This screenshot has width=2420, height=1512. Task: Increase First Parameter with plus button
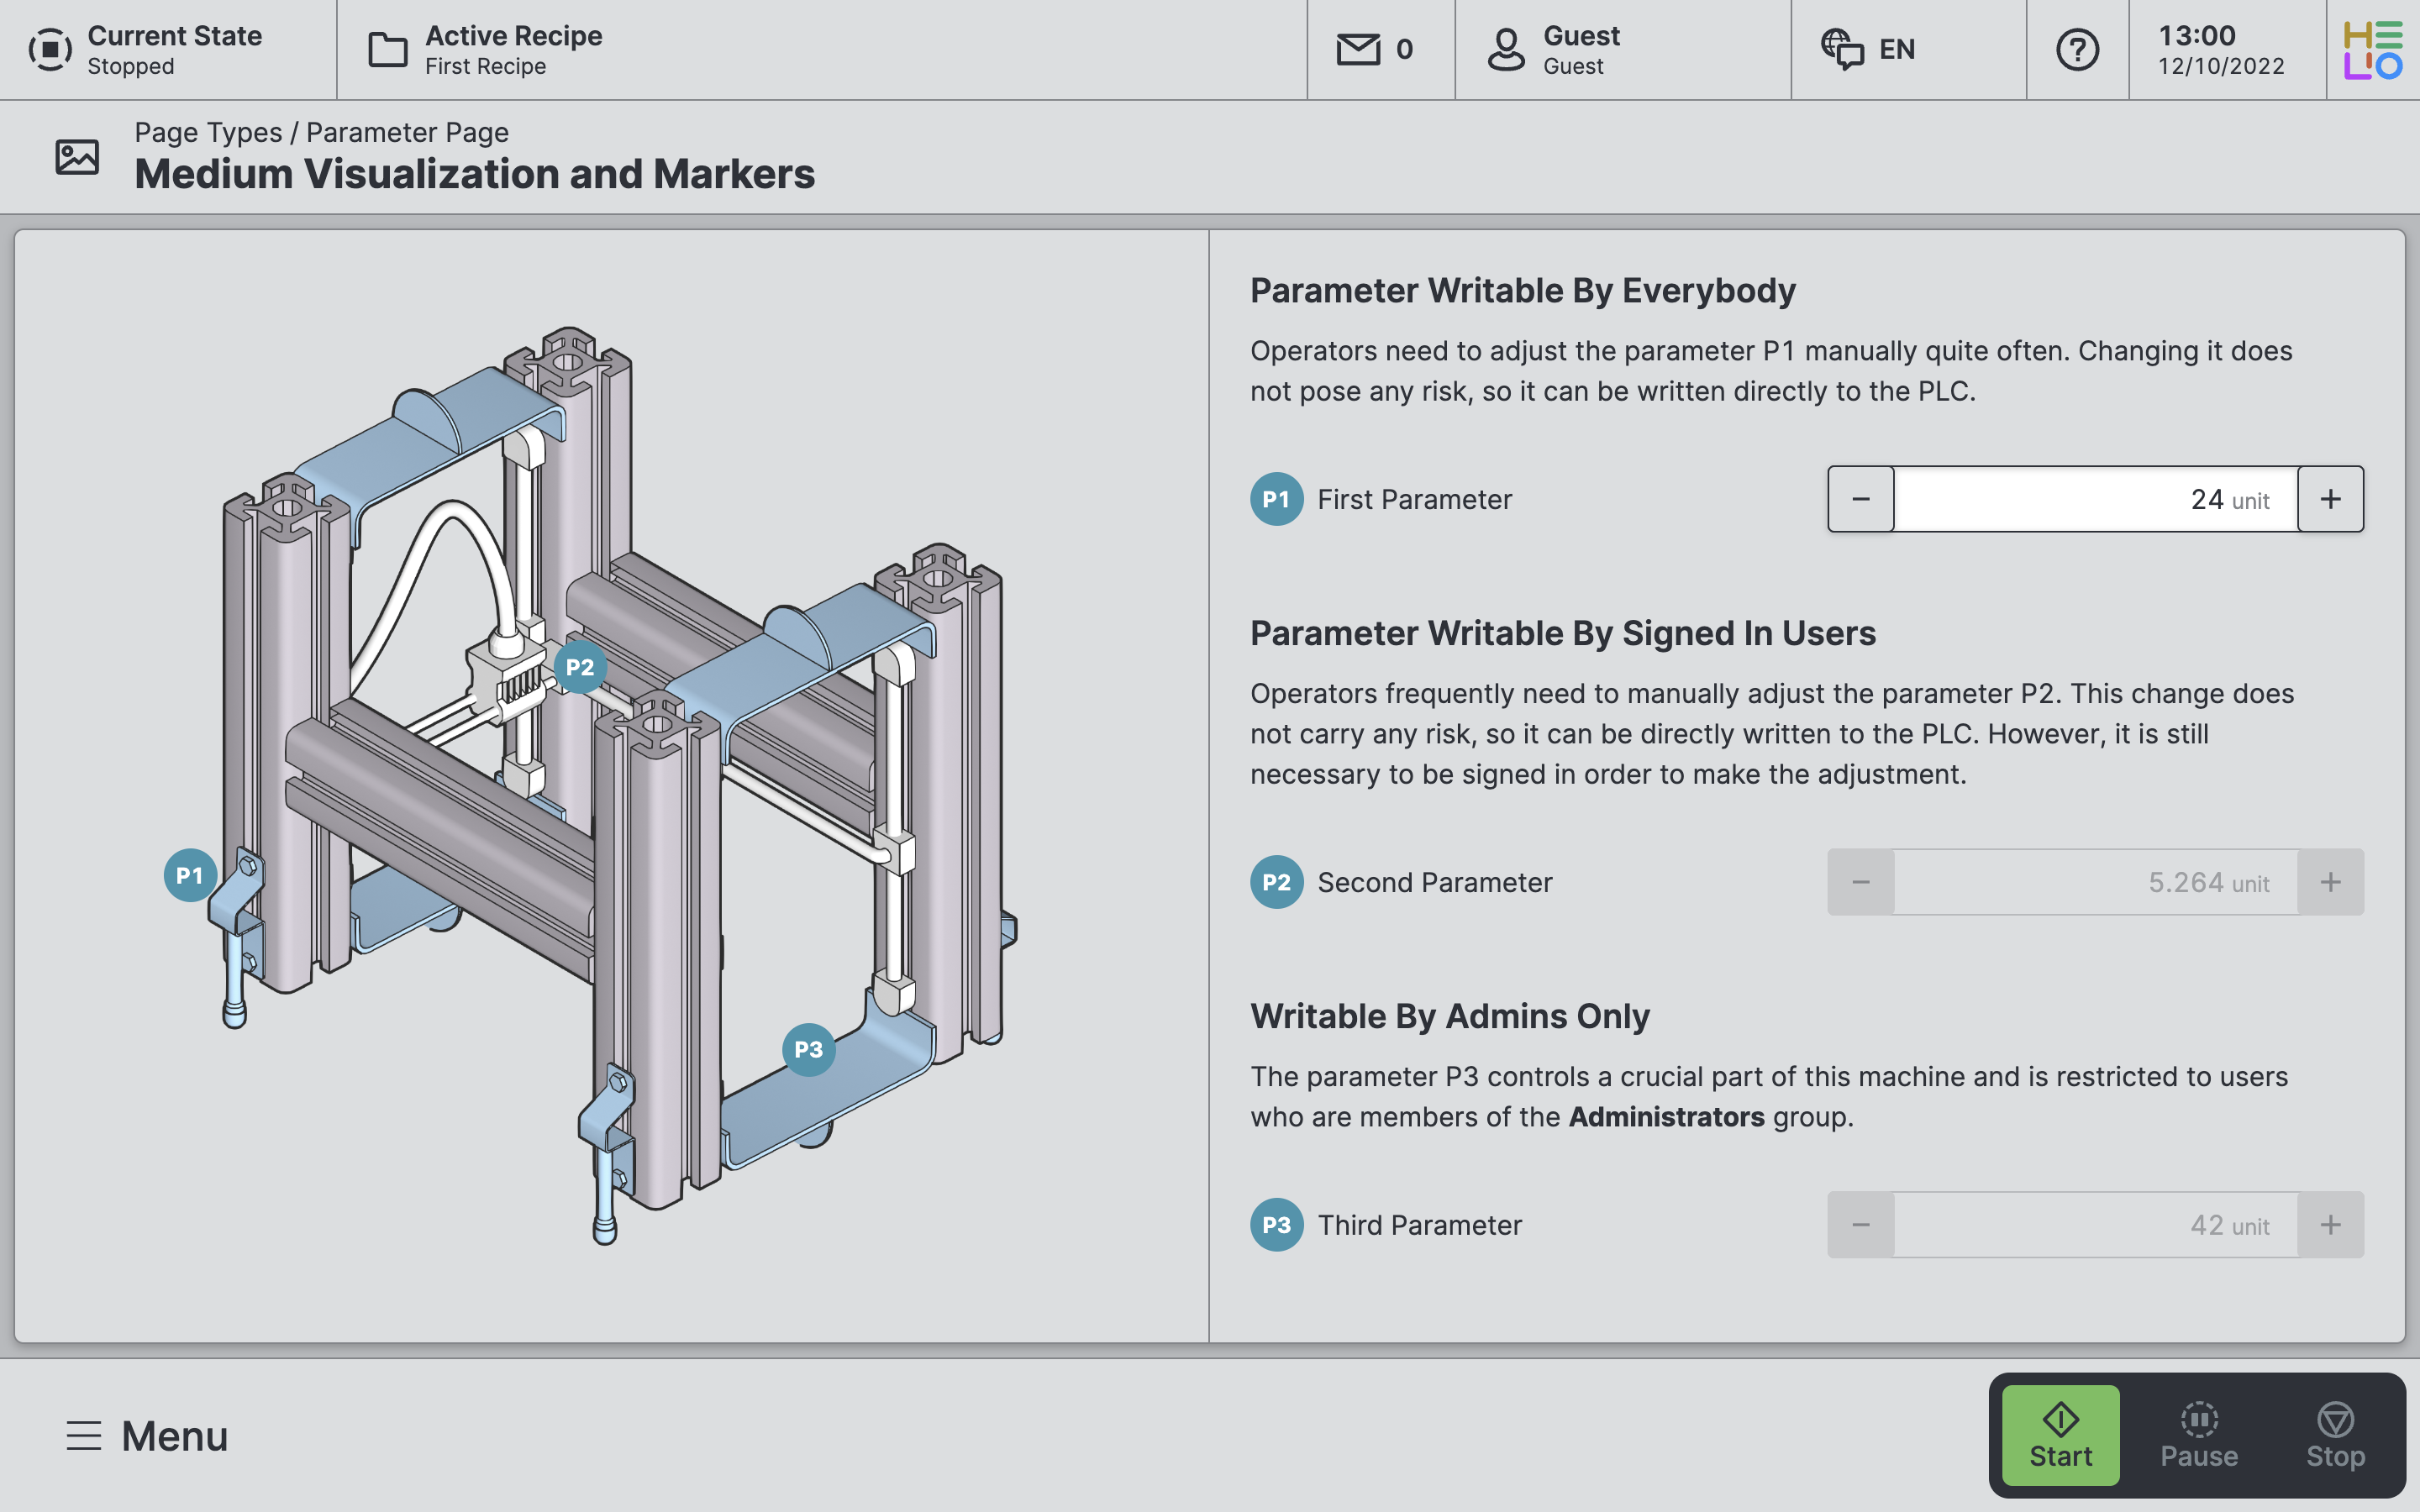(2330, 499)
